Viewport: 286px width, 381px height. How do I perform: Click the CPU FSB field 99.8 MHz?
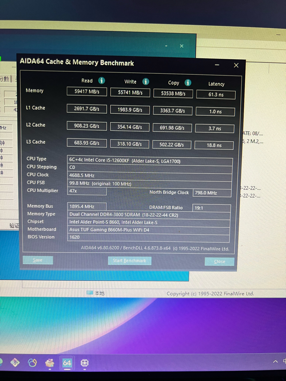click(x=150, y=184)
